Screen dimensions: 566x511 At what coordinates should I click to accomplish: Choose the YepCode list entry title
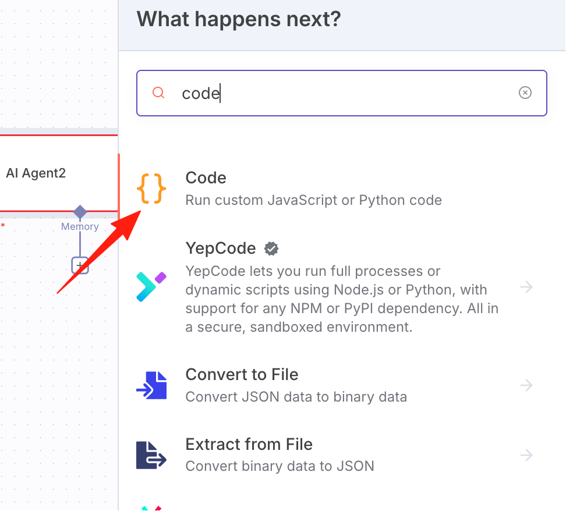pos(221,249)
